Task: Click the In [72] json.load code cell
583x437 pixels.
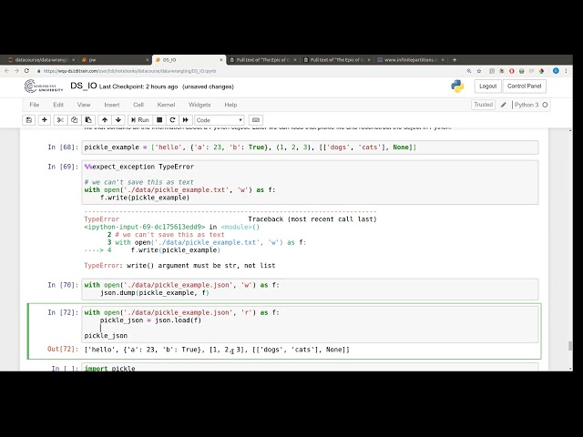Action: 310,324
